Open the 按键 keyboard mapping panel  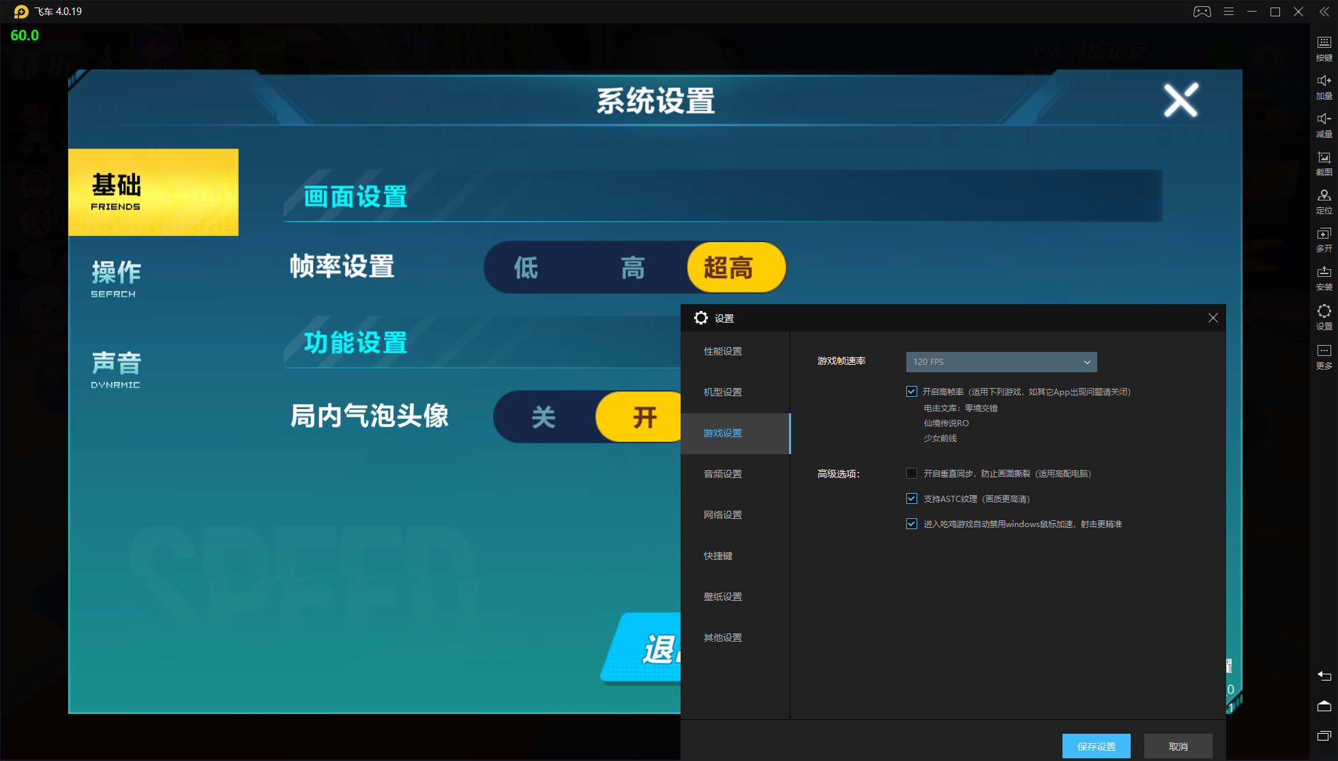click(x=1325, y=48)
